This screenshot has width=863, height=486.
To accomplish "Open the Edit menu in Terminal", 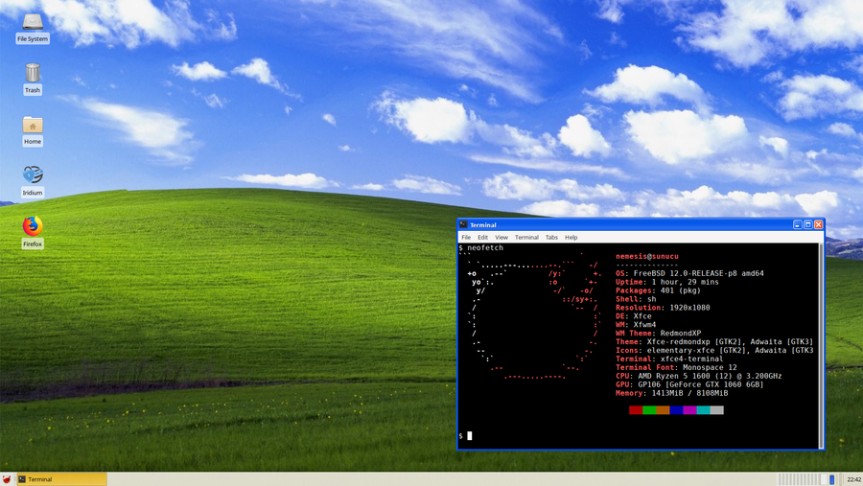I will (482, 237).
